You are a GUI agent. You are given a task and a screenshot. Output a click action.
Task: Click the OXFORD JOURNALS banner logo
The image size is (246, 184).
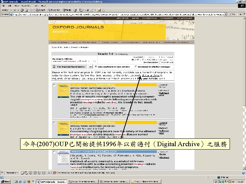click(x=78, y=27)
